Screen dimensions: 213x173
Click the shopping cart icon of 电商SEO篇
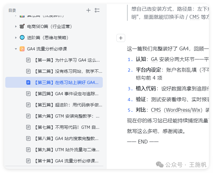point(22,26)
